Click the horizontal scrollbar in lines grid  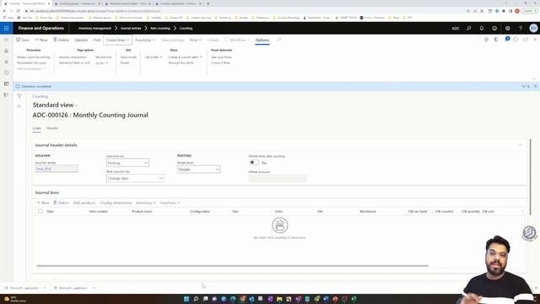pos(233,266)
